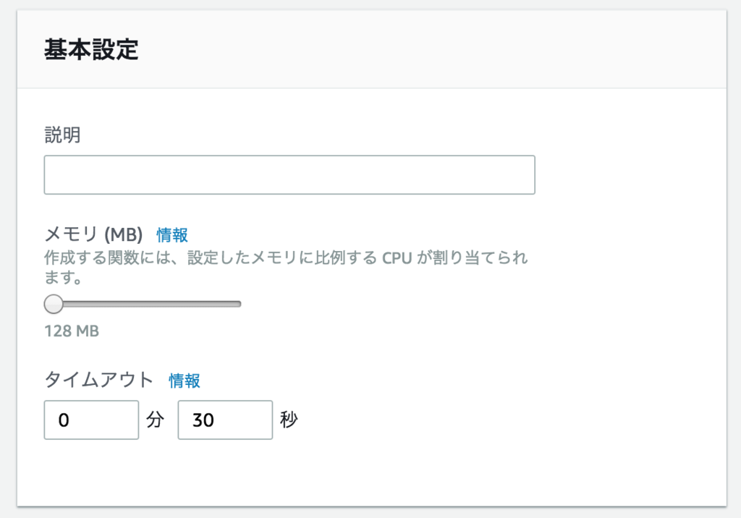Click the 128 MB value text
The image size is (741, 518).
tap(70, 331)
